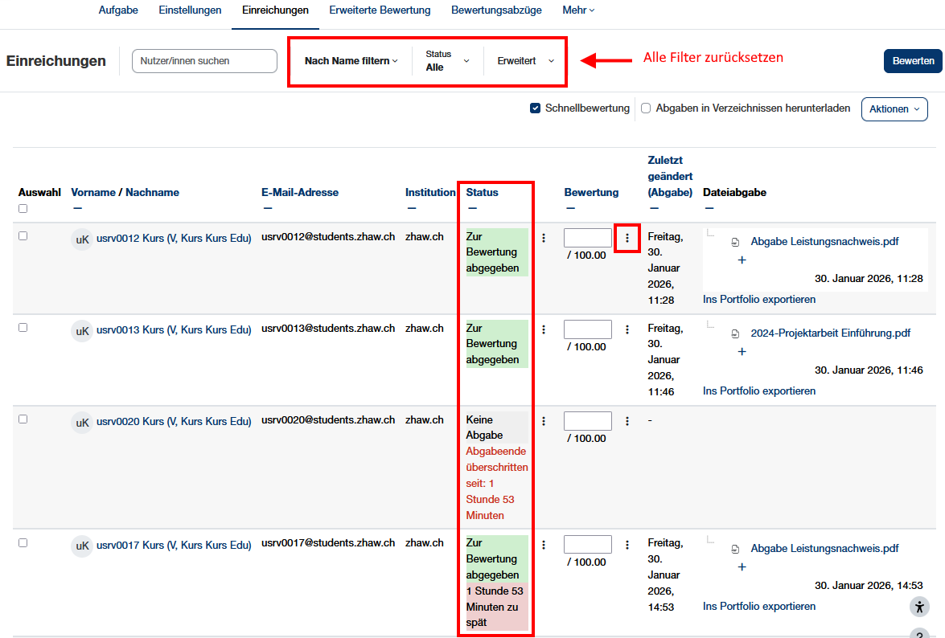Click the Nutzer/innen suchen search field
The image size is (945, 638).
(204, 61)
